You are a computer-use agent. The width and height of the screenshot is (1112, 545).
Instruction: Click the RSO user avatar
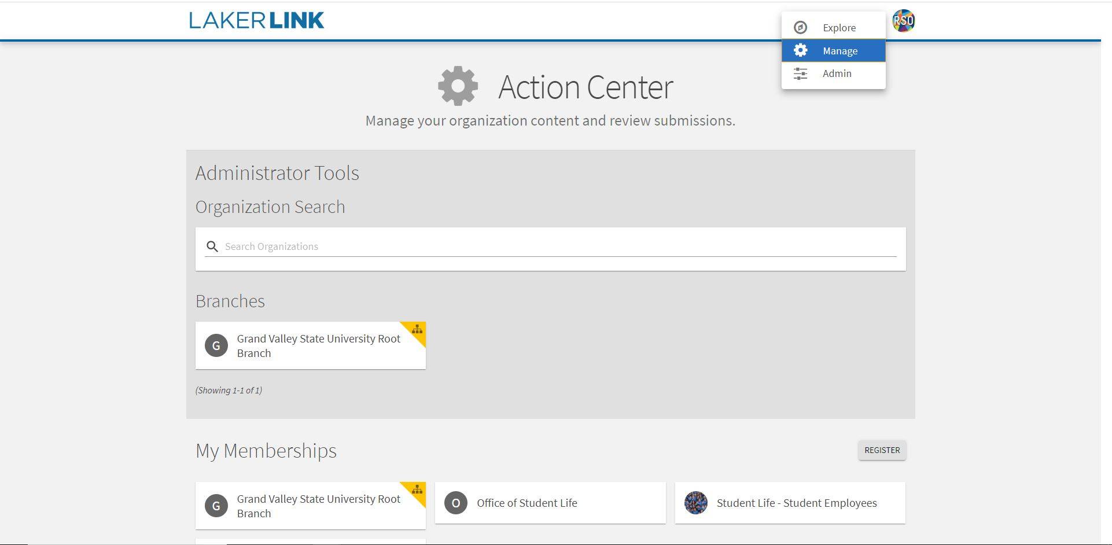903,21
